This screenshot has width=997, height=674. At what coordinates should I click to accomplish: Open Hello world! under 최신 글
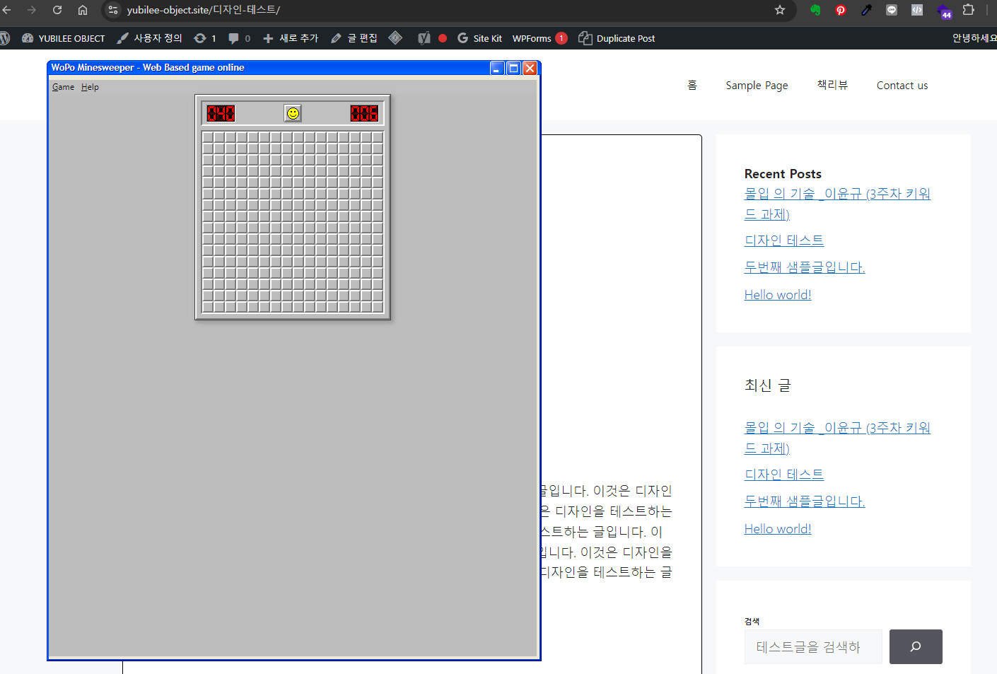click(778, 529)
